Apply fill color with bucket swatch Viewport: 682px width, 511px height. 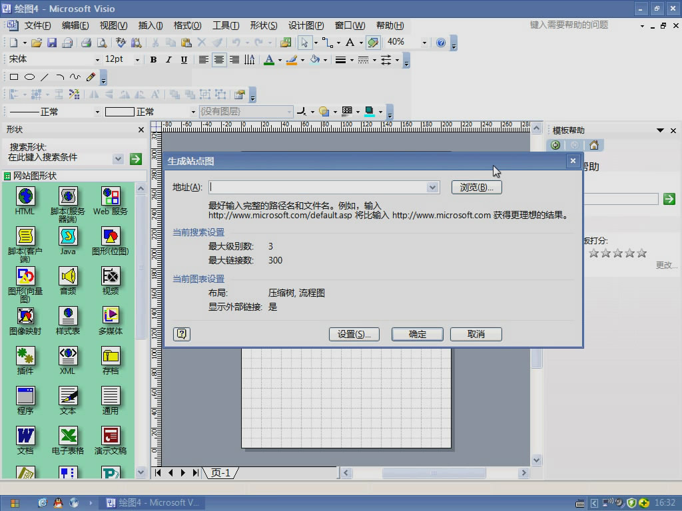pyautogui.click(x=314, y=60)
